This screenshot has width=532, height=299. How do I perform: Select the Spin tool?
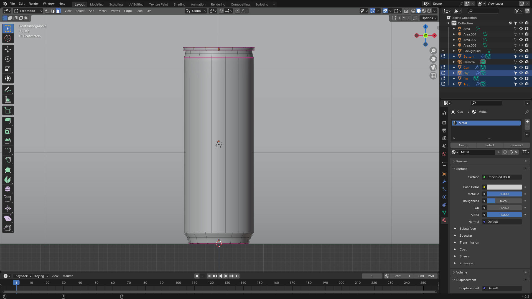[8, 180]
